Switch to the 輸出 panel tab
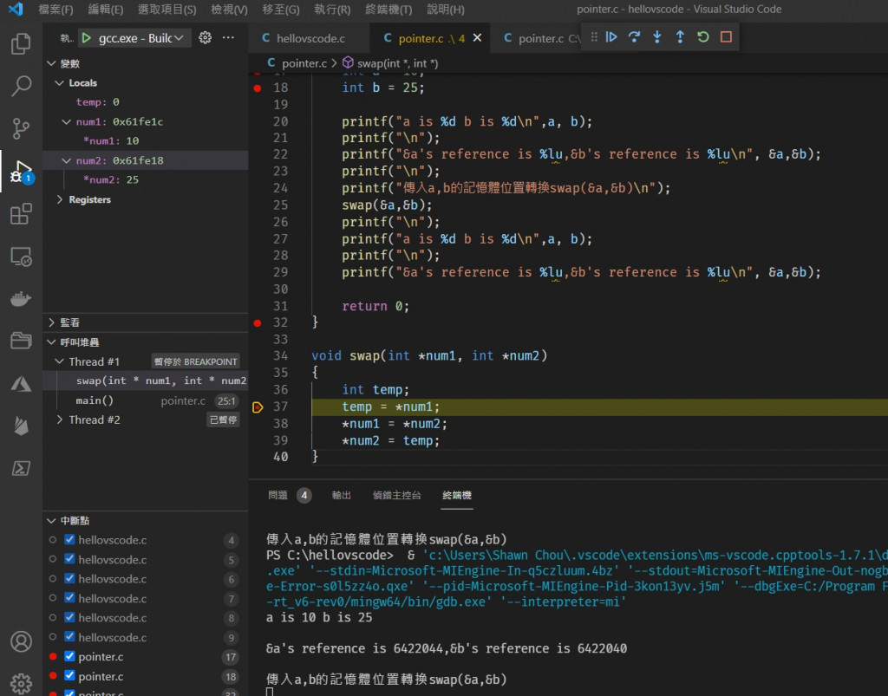This screenshot has height=696, width=888. coord(342,496)
